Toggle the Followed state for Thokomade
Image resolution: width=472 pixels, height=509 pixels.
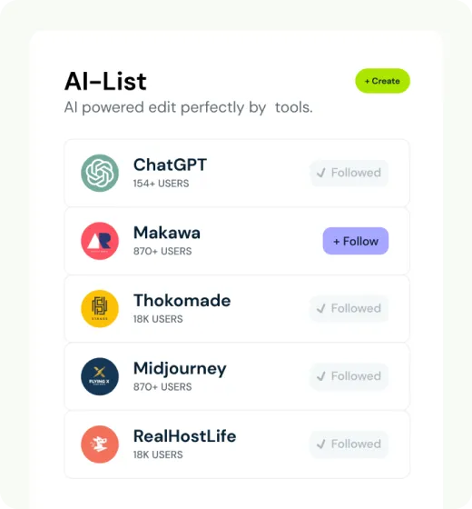pyautogui.click(x=349, y=309)
